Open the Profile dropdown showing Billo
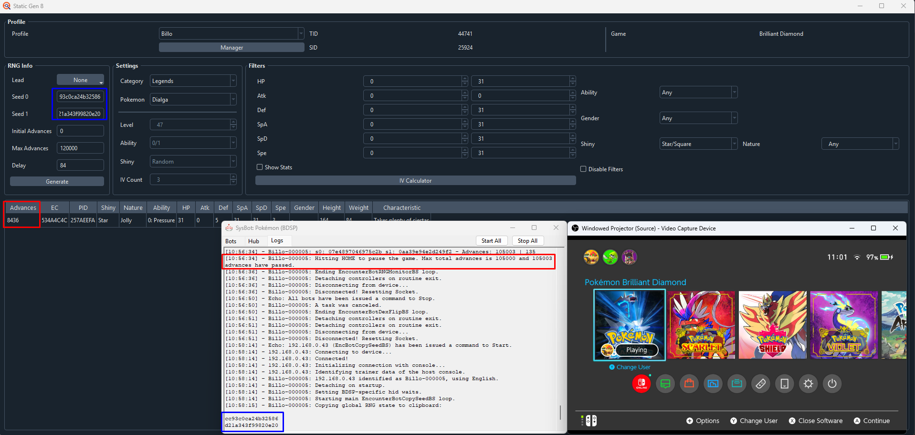 (x=231, y=33)
